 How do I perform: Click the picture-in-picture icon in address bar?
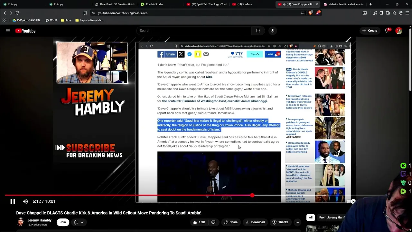click(303, 13)
